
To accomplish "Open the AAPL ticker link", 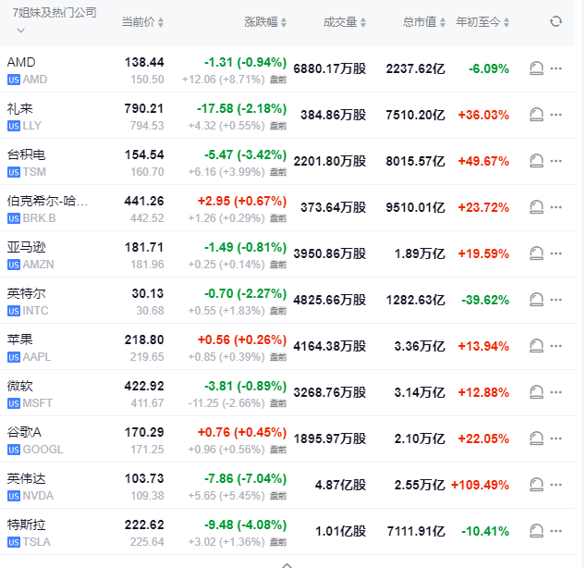I will coord(37,357).
